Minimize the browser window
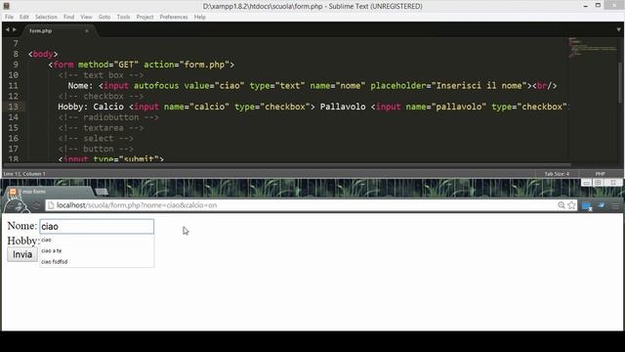 [x=586, y=183]
